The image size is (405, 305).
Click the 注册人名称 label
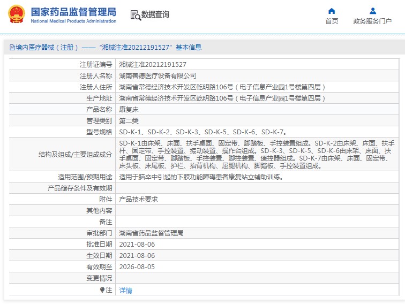point(96,76)
